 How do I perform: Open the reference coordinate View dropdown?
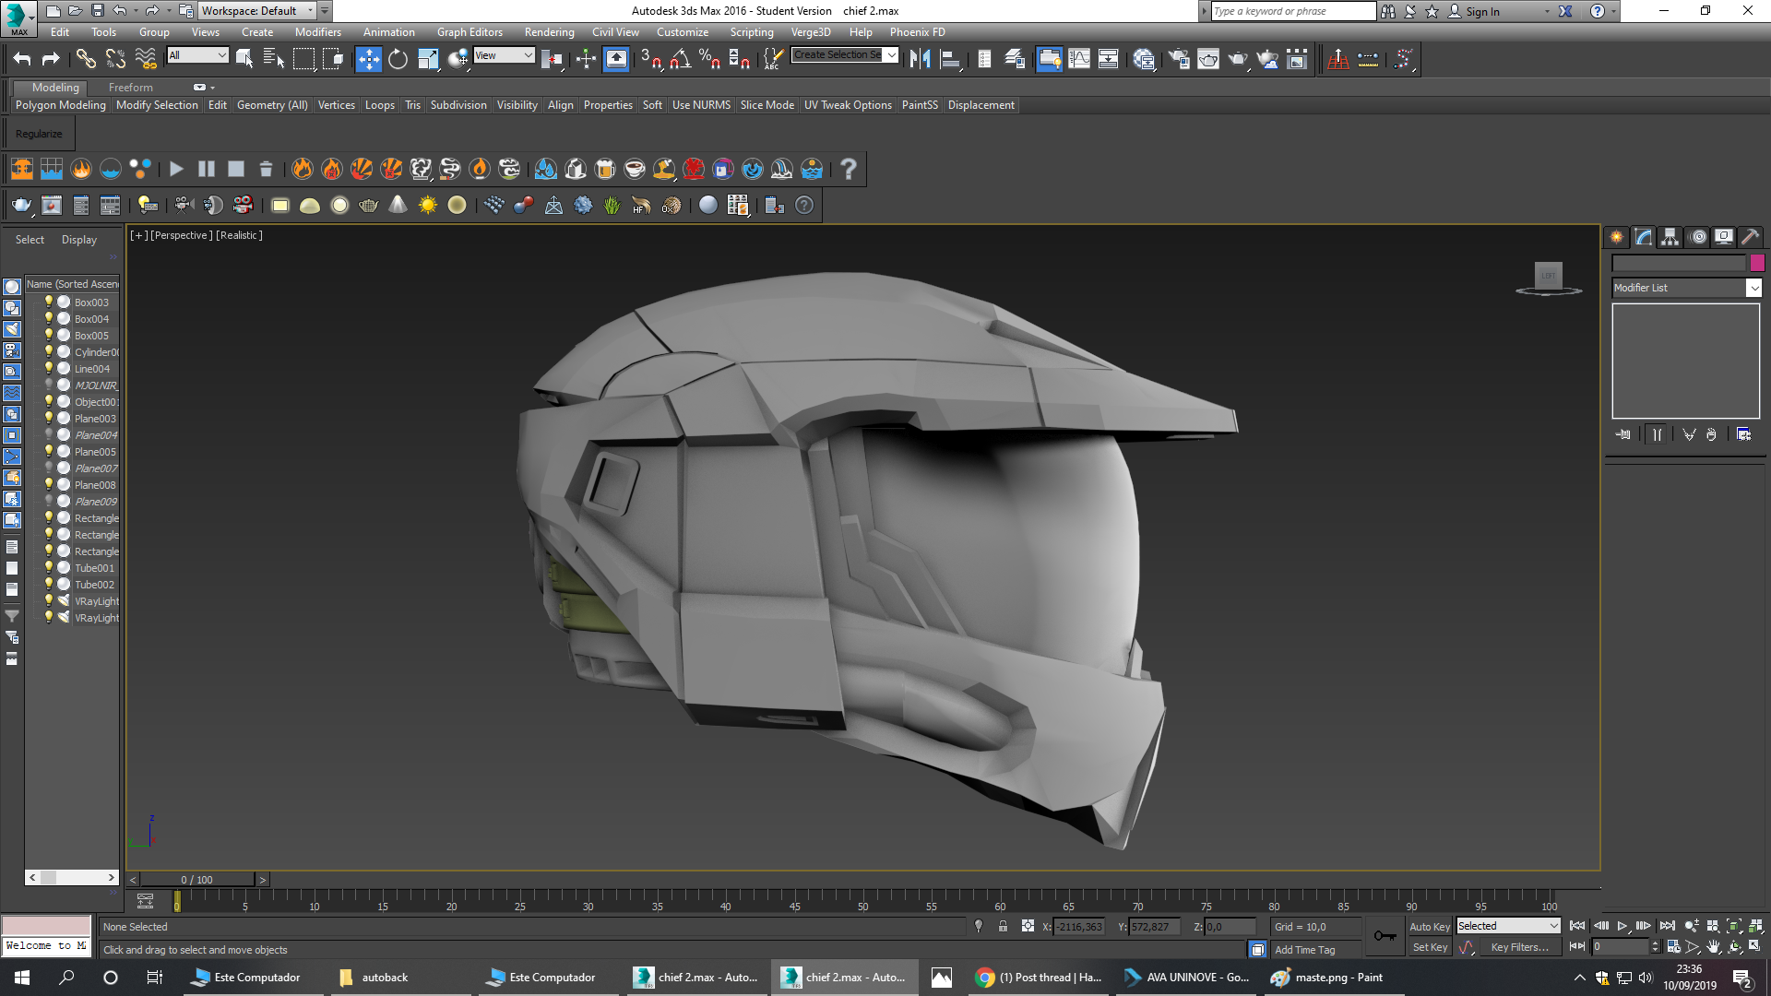[504, 55]
